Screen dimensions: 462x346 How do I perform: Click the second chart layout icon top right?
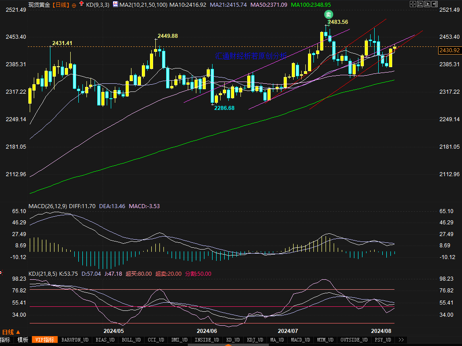(420, 4)
